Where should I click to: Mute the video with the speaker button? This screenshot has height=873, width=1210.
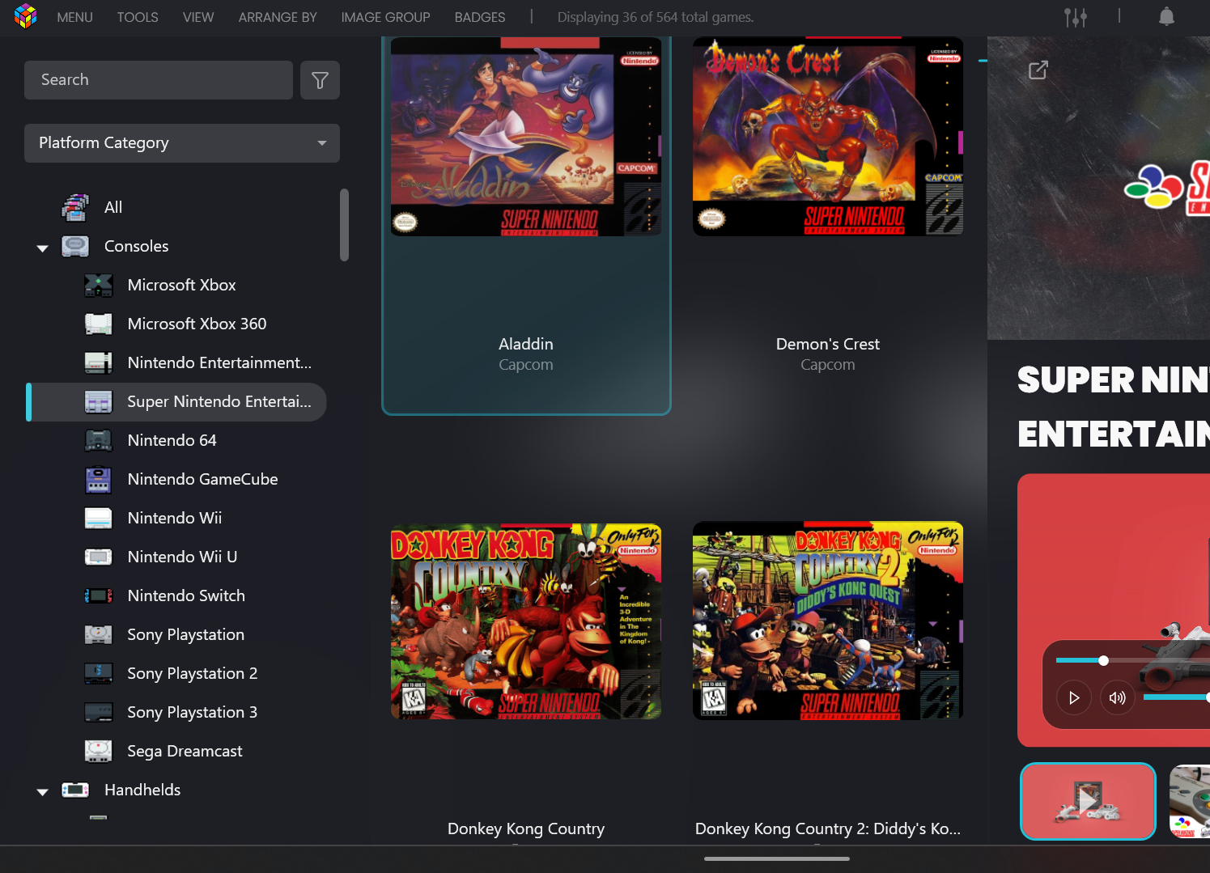(1118, 697)
